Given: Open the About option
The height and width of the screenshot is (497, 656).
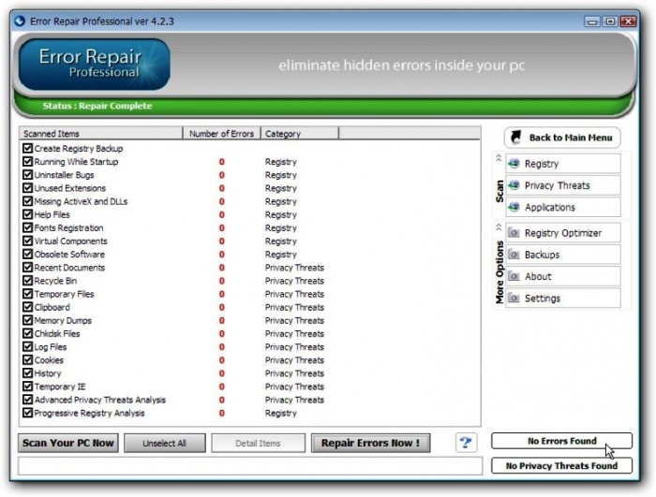Looking at the screenshot, I should point(562,276).
